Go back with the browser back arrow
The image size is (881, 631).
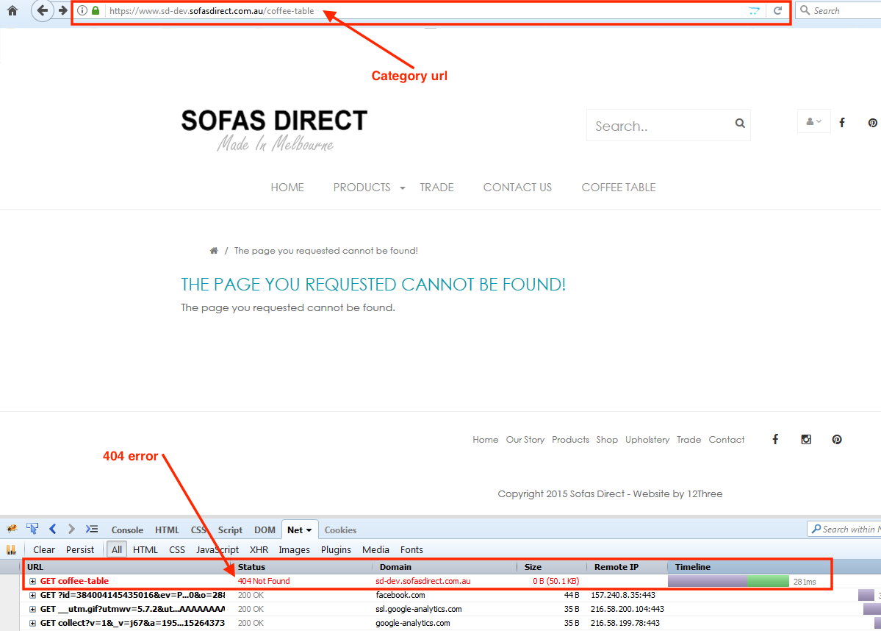tap(42, 10)
